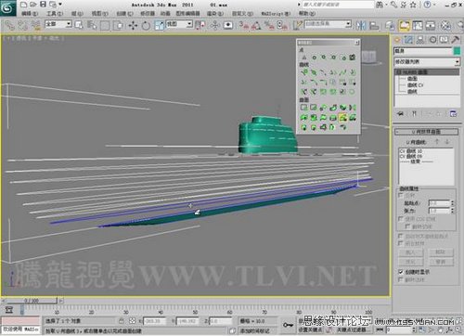Switch to the Utilities hammer tab
Viewport: 464px width, 336px height.
456,40
